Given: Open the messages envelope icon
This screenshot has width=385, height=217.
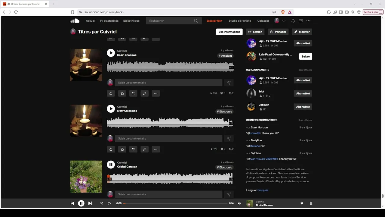Looking at the screenshot, I should coord(301,21).
